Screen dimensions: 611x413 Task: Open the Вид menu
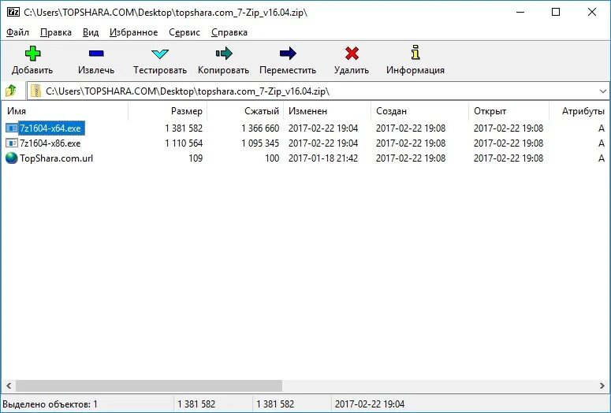tap(91, 32)
